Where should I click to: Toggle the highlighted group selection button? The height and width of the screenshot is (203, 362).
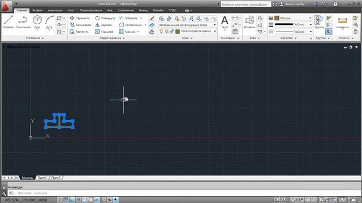coord(329,32)
